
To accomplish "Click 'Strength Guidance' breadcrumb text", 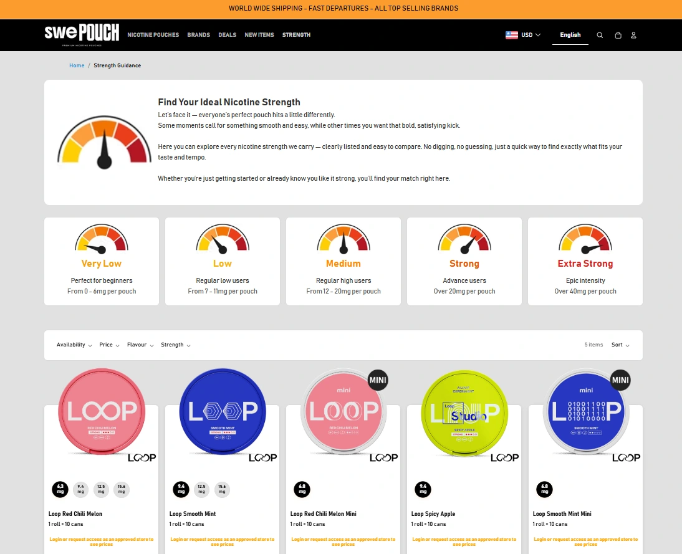I will pyautogui.click(x=117, y=65).
